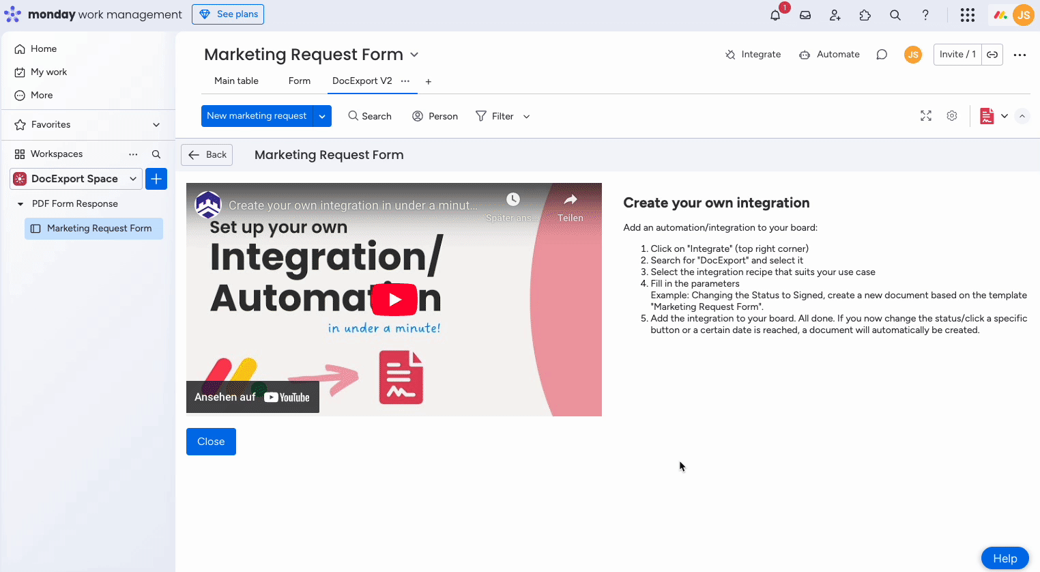Click the Invite / 1 button
This screenshot has height=572, width=1040.
pos(957,55)
